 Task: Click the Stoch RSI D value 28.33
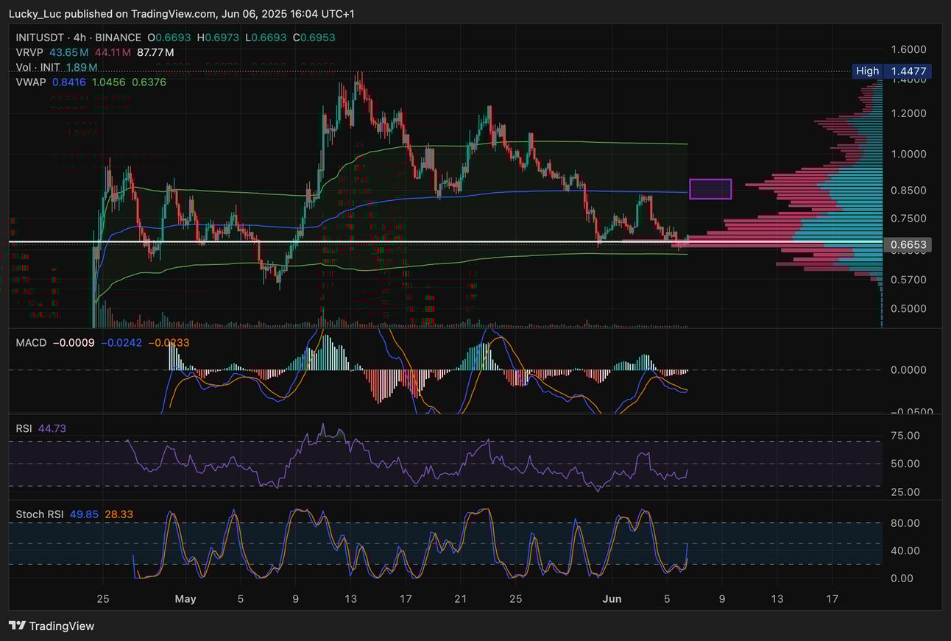(x=119, y=514)
